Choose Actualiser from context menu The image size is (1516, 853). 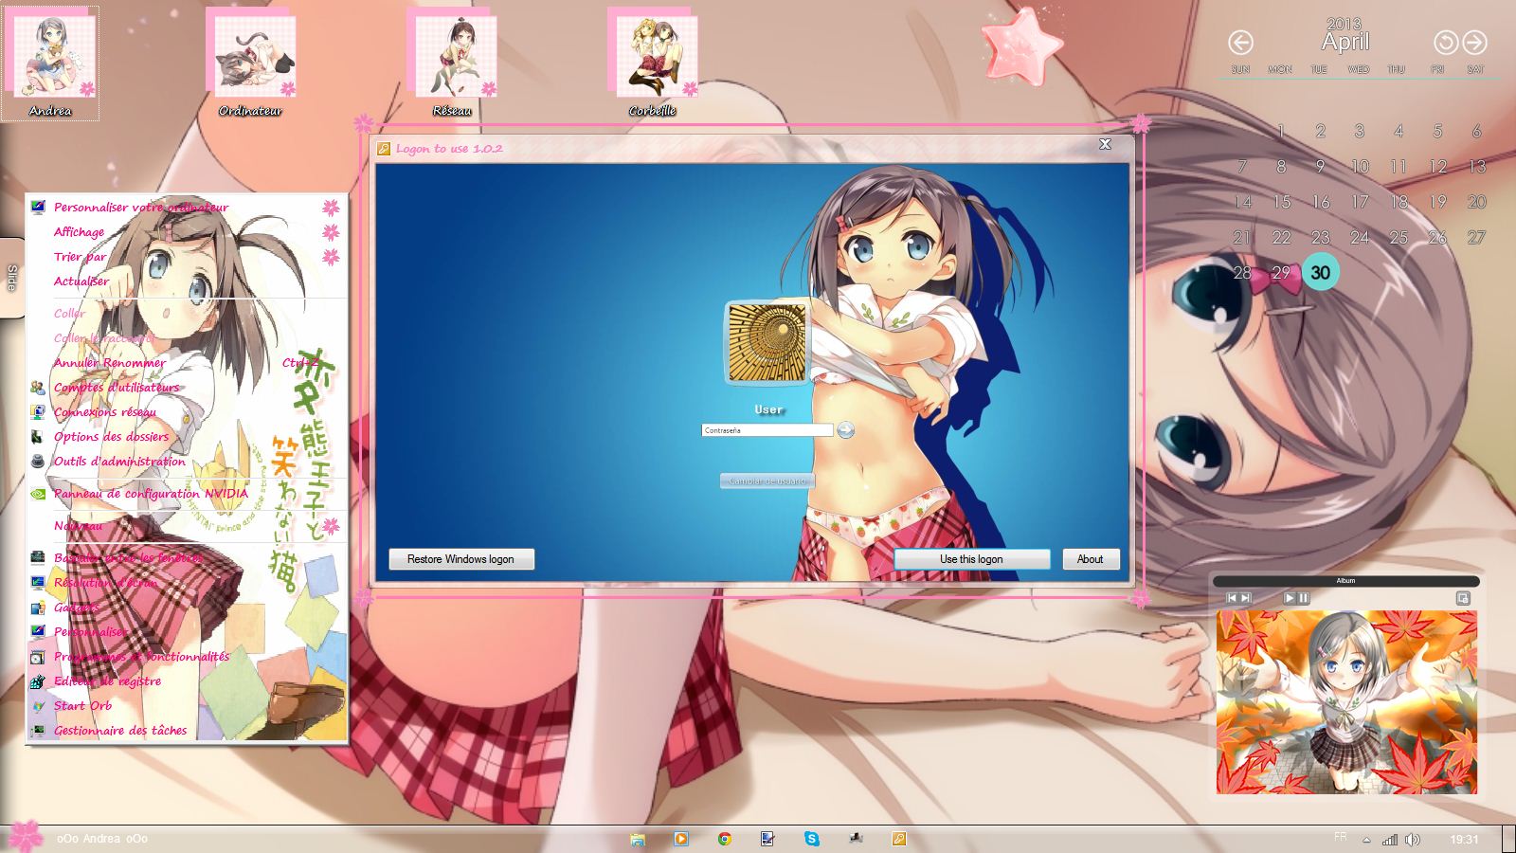coord(188,281)
